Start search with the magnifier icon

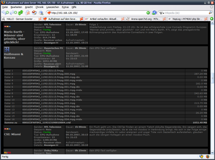[210, 13]
